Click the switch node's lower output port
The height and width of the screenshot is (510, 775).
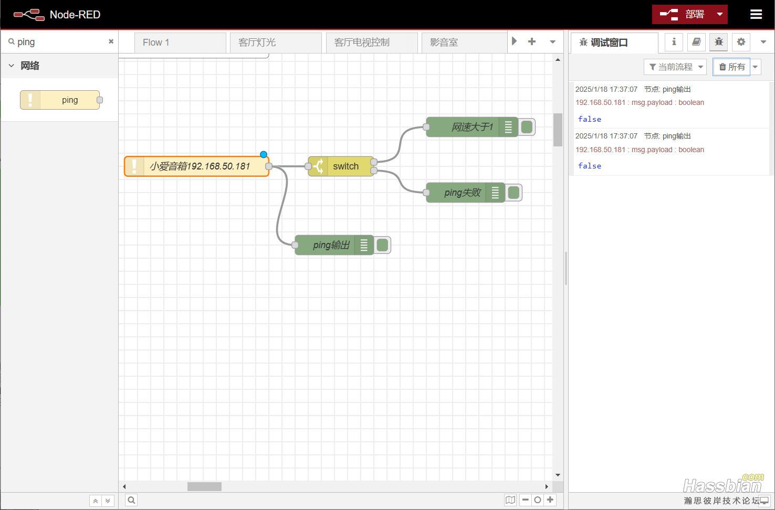click(x=374, y=171)
